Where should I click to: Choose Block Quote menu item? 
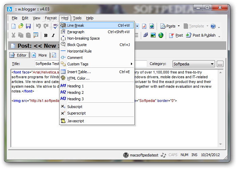click(97, 45)
